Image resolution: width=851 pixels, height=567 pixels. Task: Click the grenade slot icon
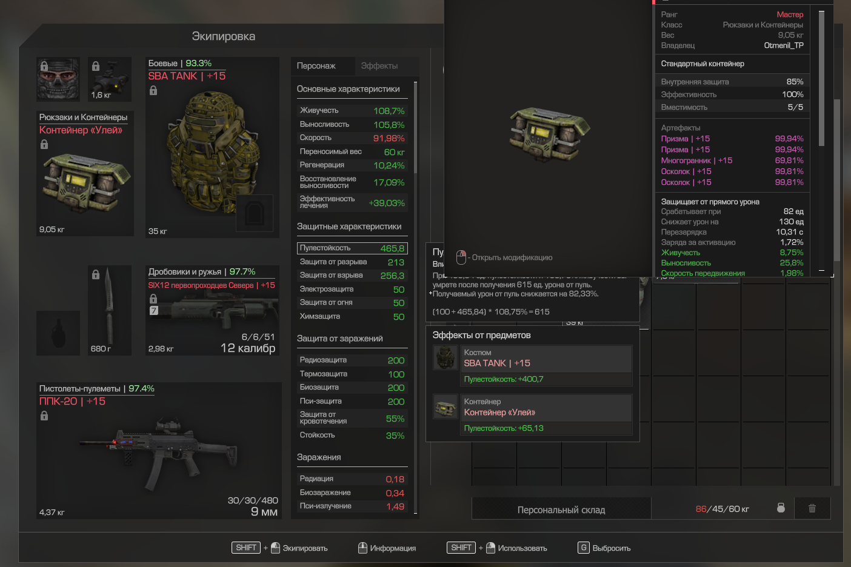click(x=58, y=333)
